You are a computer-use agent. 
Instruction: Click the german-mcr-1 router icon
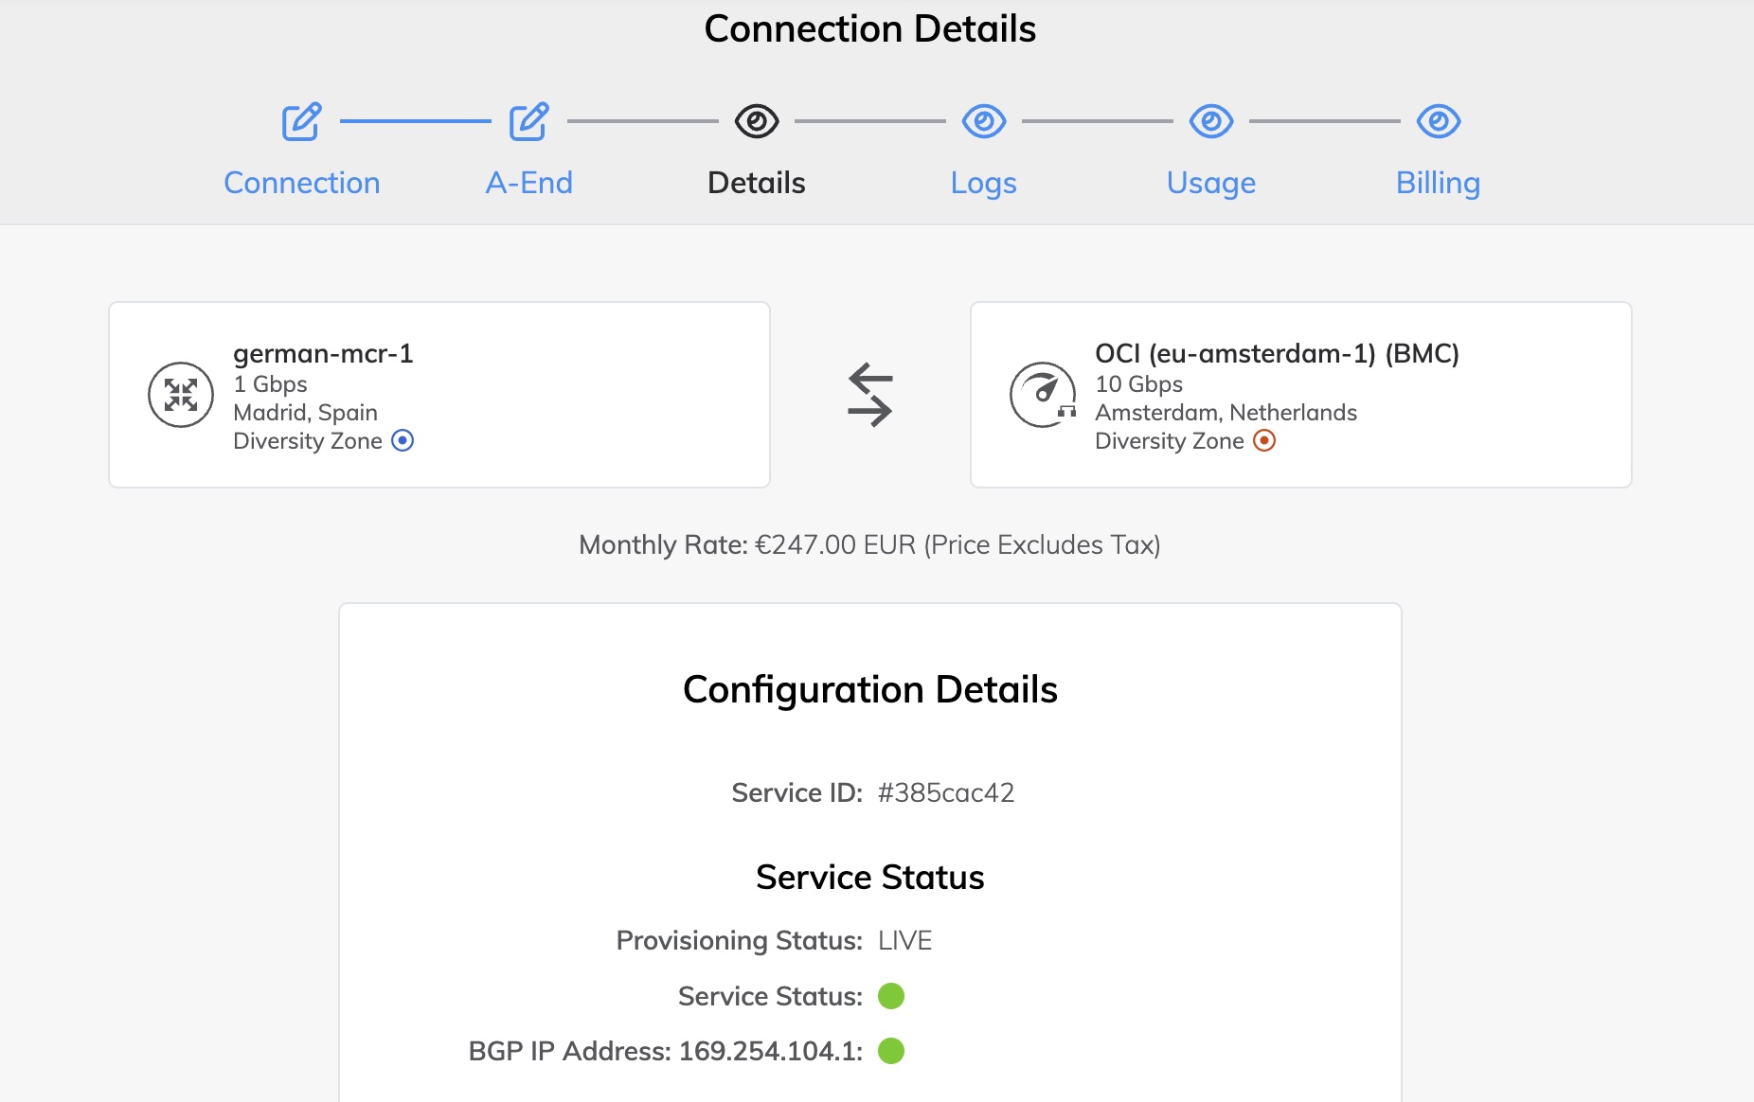pyautogui.click(x=180, y=394)
